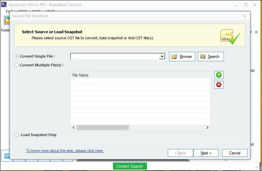The height and width of the screenshot is (171, 262).
Task: Click the red remove file icon
Action: pos(219,85)
